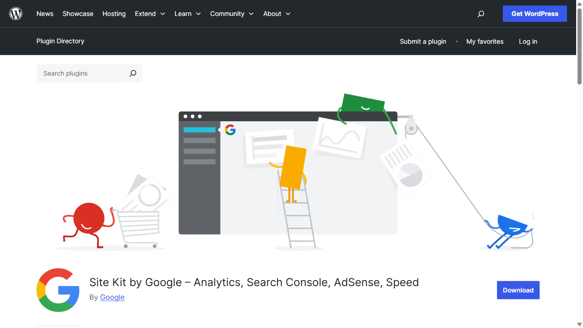This screenshot has width=583, height=328.
Task: Click the Google 'G' plugin logo
Action: 58,290
